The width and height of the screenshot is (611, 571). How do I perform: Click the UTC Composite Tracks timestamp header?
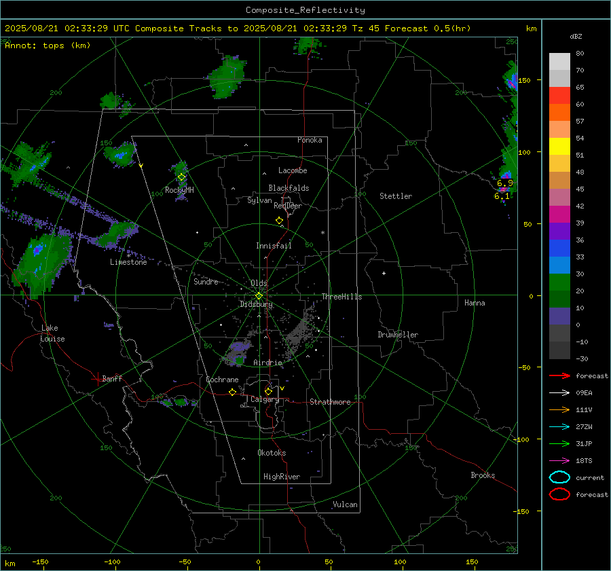coord(238,29)
